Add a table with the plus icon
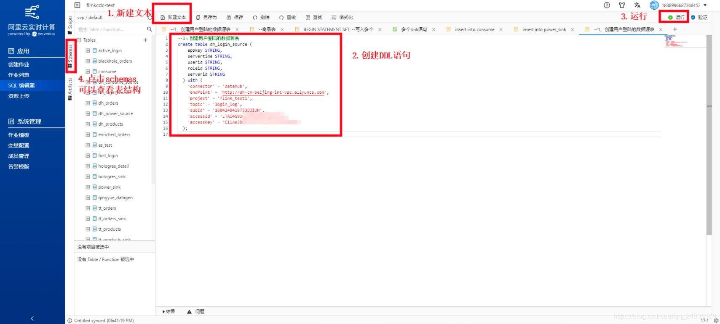Image resolution: width=720 pixels, height=324 pixels. pyautogui.click(x=145, y=40)
